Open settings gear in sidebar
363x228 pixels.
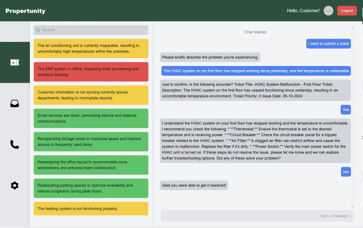tap(14, 185)
